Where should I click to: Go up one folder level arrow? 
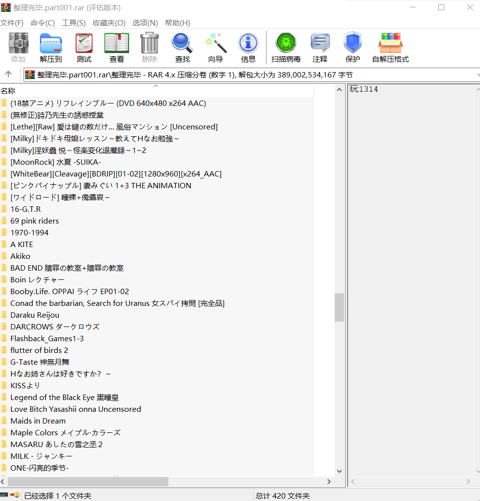click(8, 74)
